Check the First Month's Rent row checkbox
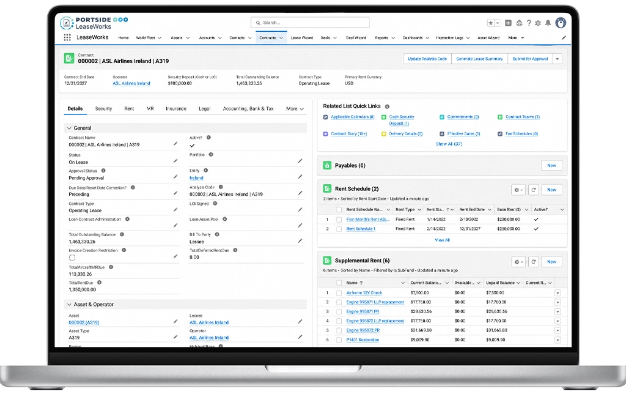 [339, 220]
